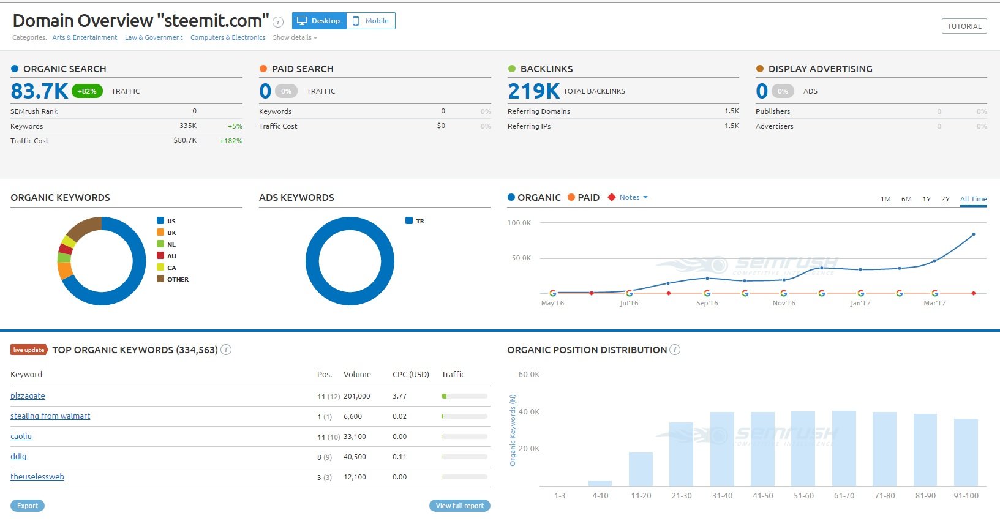
Task: Open Computers & Electronics category link
Action: [228, 37]
